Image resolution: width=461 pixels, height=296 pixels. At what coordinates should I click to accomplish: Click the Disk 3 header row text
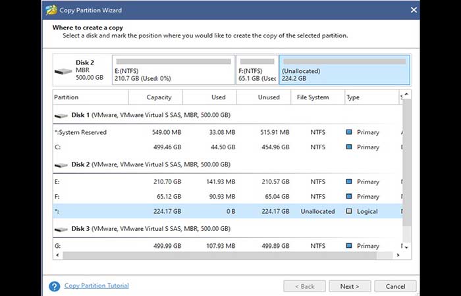(x=151, y=229)
